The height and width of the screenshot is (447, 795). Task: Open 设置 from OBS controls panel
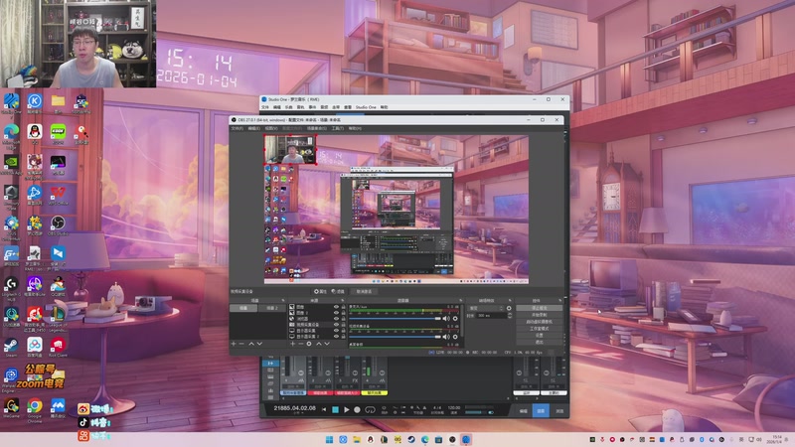(540, 336)
